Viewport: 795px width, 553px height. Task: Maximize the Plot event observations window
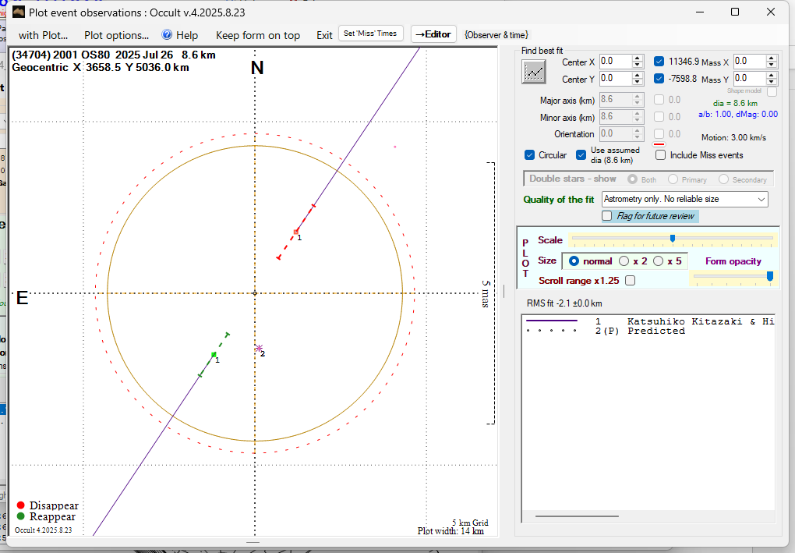coord(734,12)
